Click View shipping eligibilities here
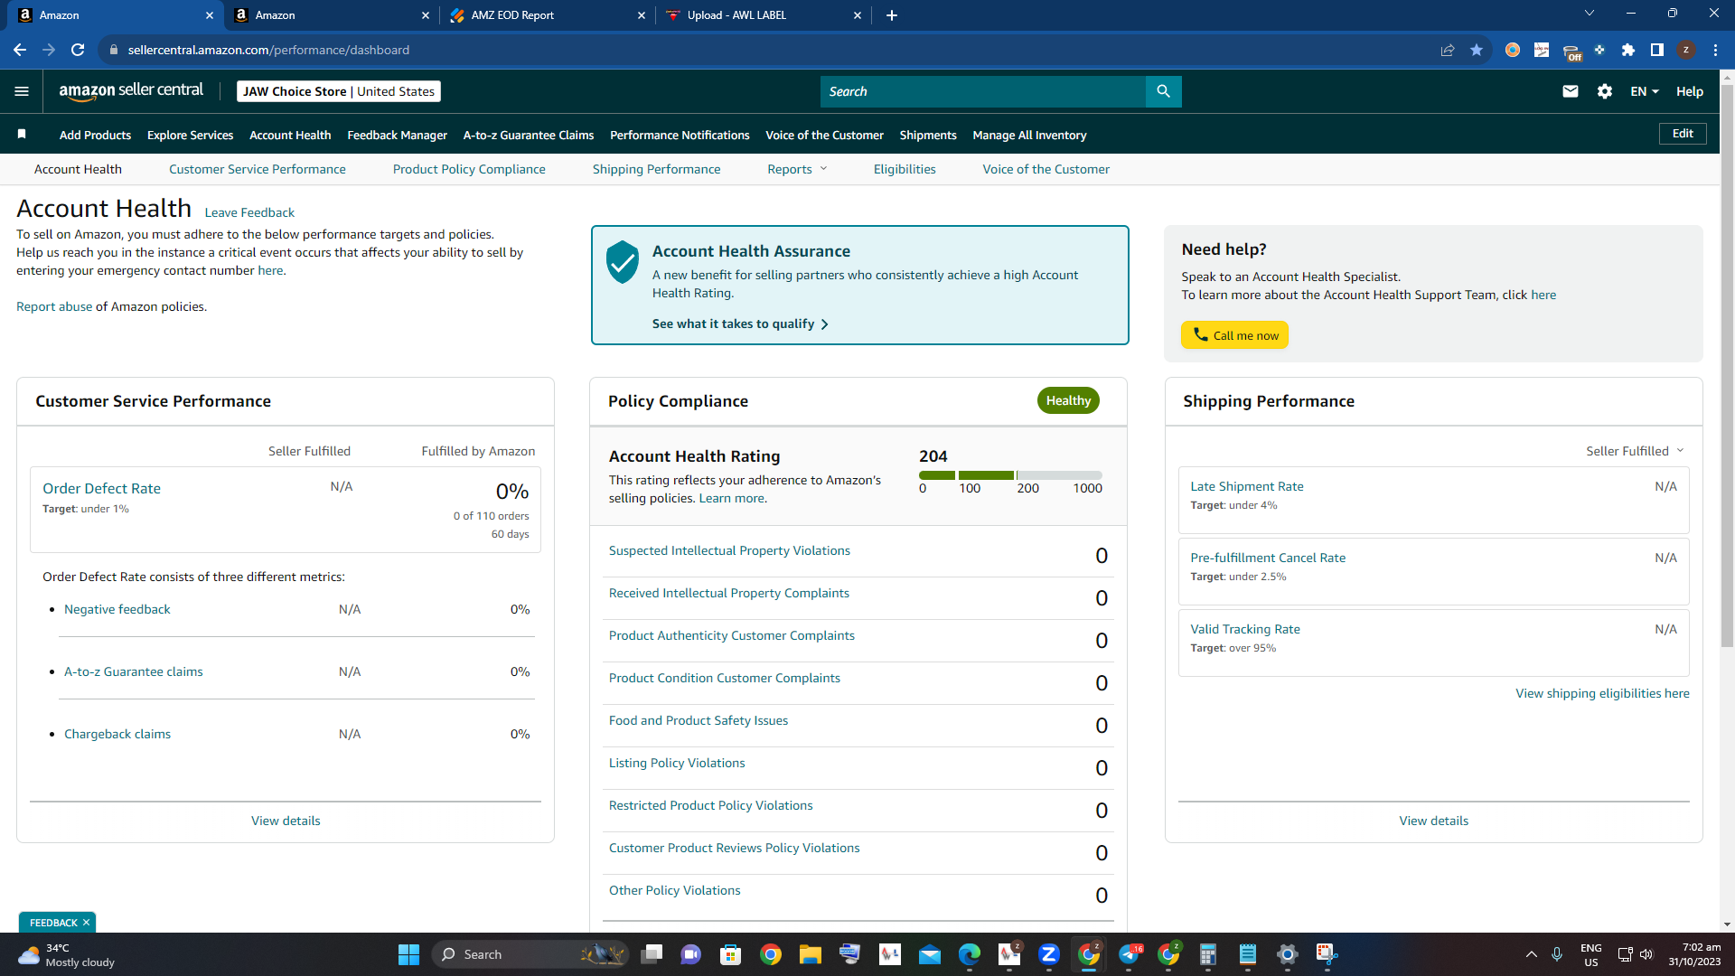 (1602, 693)
